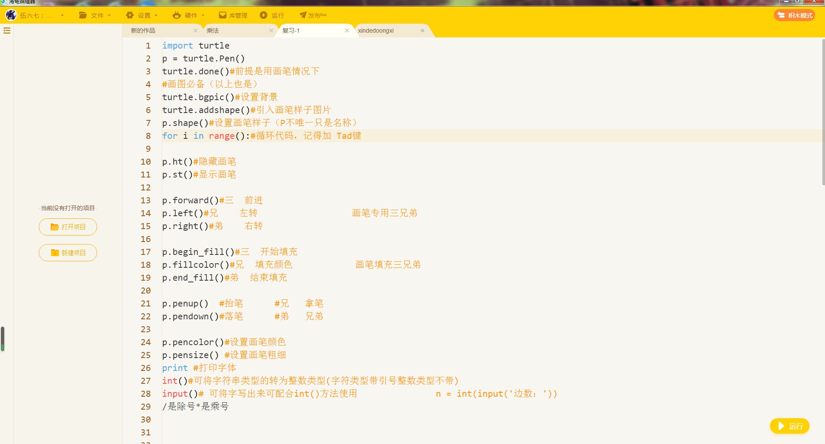
Task: Click the p.pencolor() code line
Action: click(224, 342)
